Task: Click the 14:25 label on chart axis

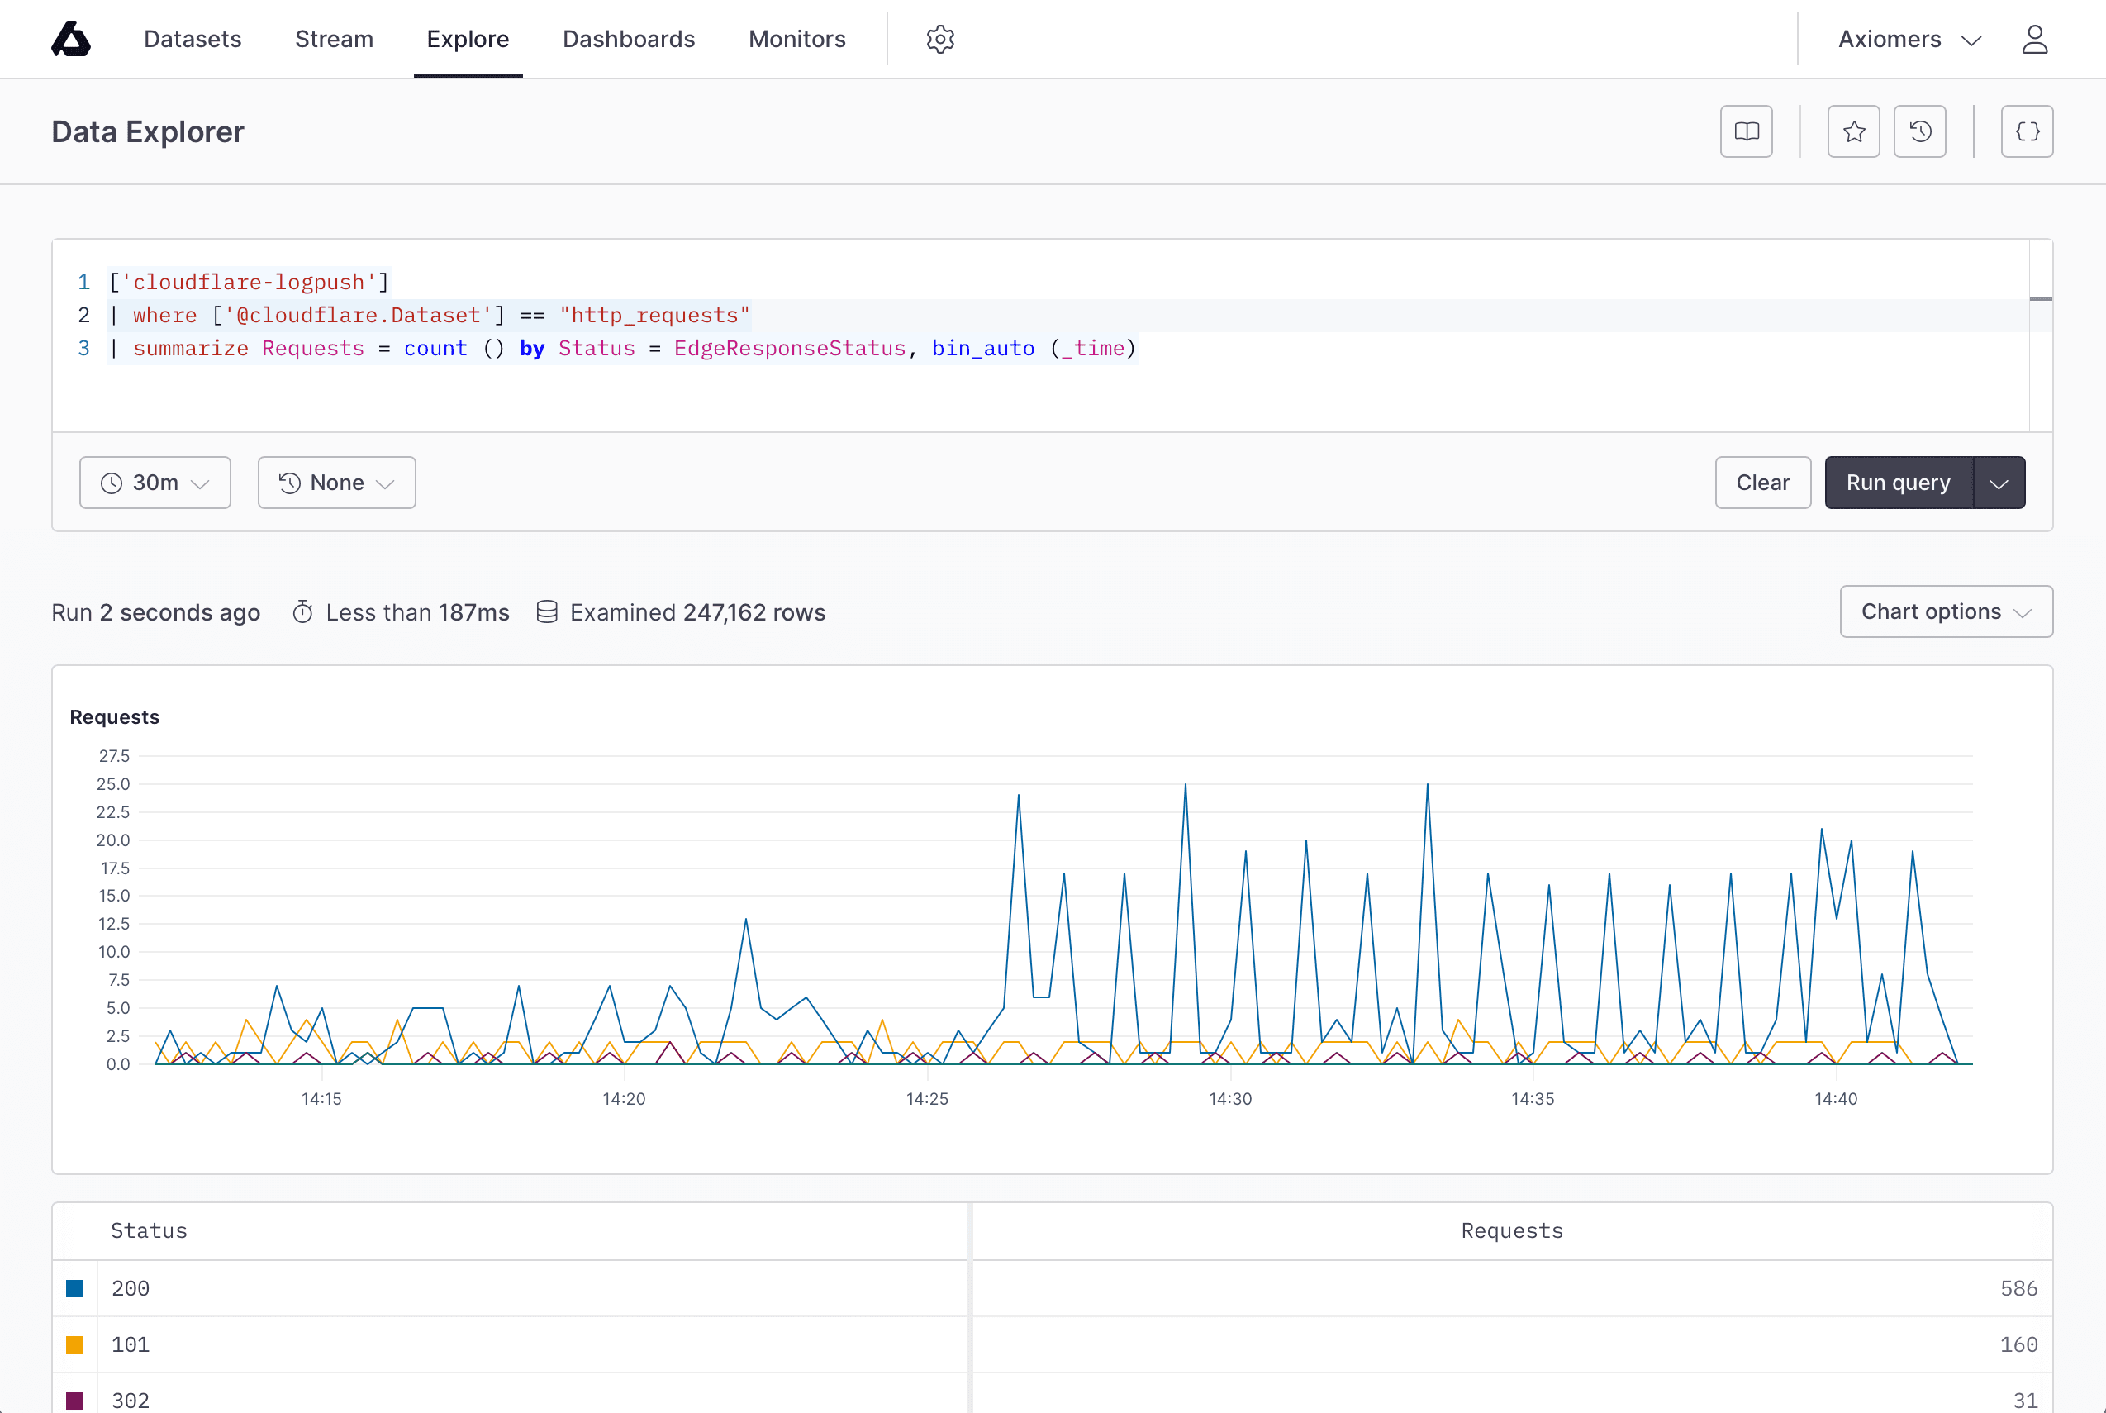Action: tap(927, 1098)
